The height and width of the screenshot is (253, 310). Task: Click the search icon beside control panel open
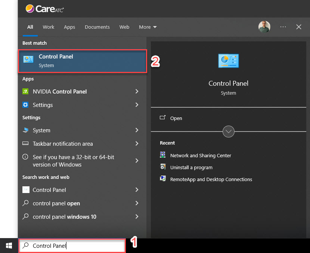pyautogui.click(x=25, y=203)
